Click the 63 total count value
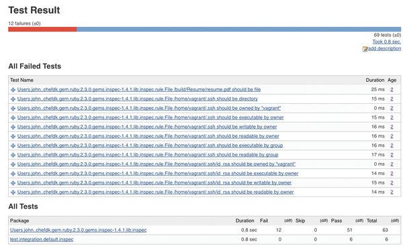 (x=385, y=230)
